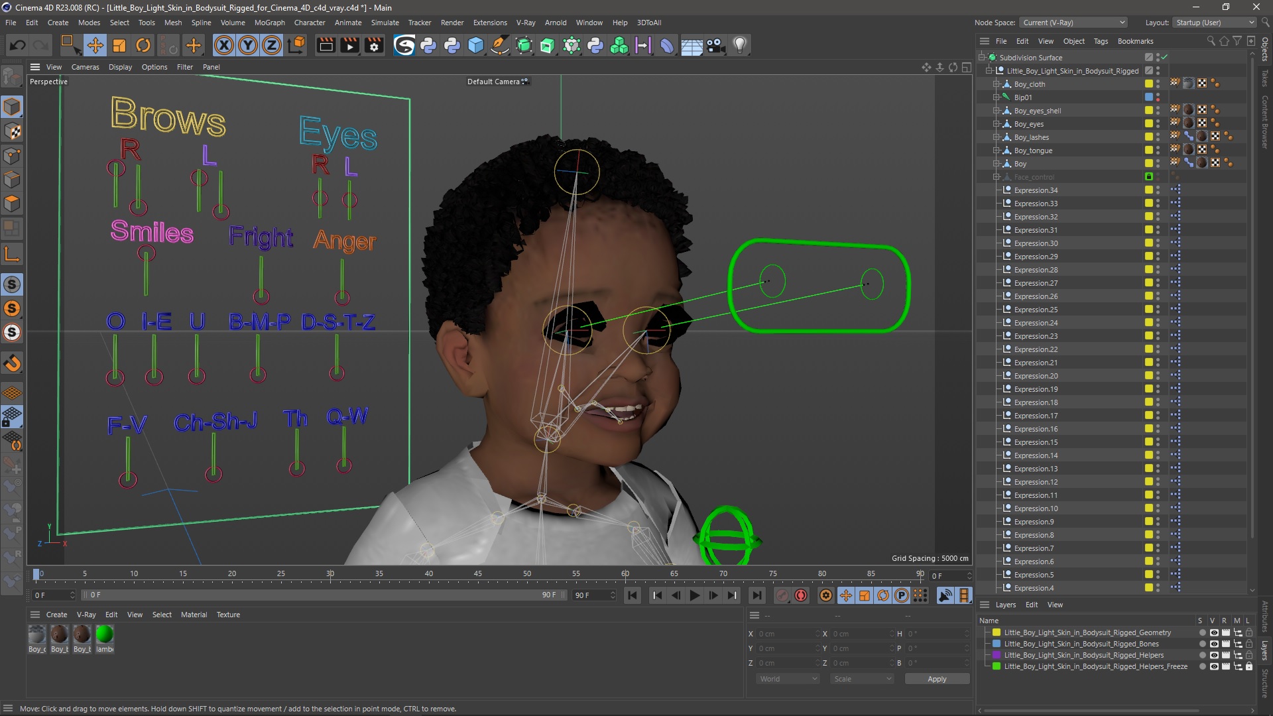Toggle the X axis lock icon
Image resolution: width=1273 pixels, height=716 pixels.
click(224, 45)
